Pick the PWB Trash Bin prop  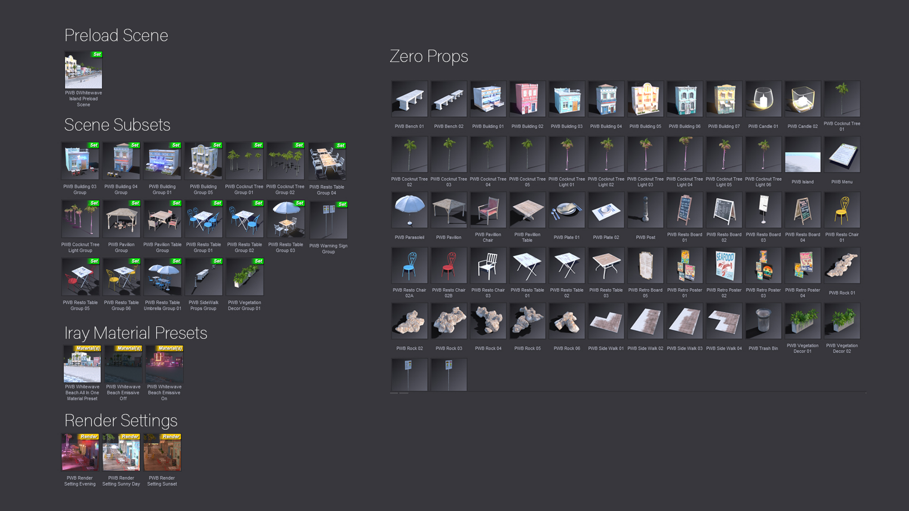[763, 321]
